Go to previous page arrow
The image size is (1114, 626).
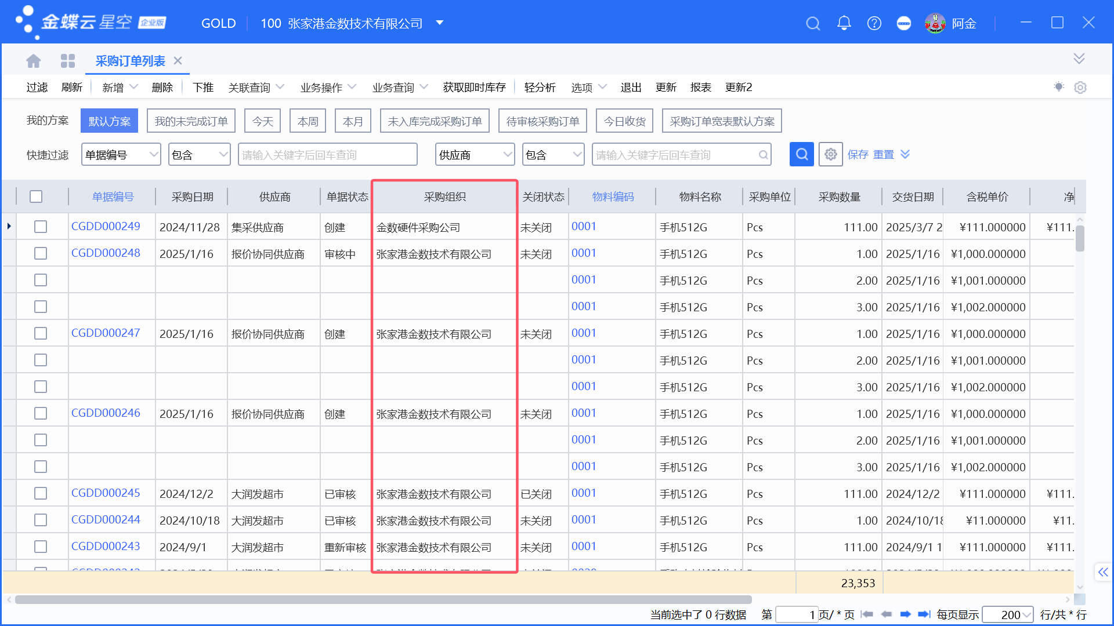887,614
